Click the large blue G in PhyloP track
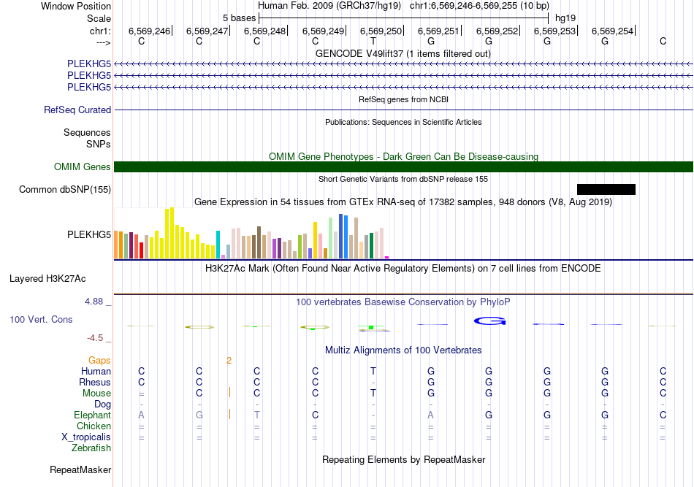This screenshot has width=694, height=487. coord(489,321)
